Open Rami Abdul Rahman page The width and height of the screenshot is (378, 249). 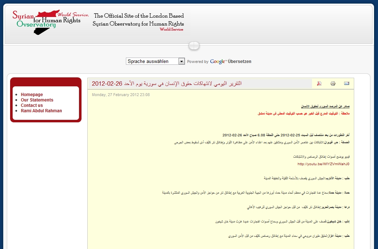pyautogui.click(x=41, y=111)
